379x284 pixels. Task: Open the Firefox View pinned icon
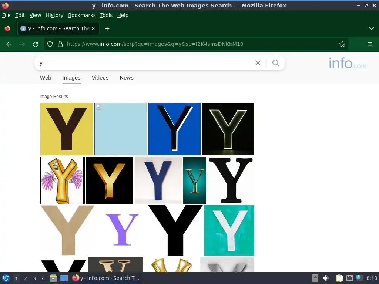[x=7, y=28]
